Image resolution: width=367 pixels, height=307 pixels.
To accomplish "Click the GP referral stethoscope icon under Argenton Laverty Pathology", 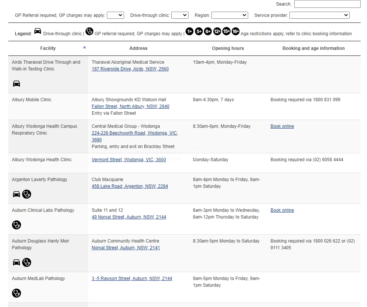I will point(27,194).
